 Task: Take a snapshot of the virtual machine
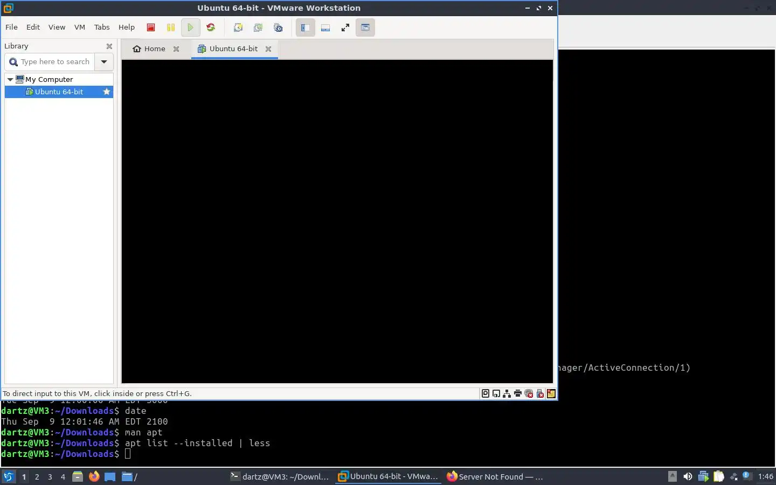click(238, 27)
